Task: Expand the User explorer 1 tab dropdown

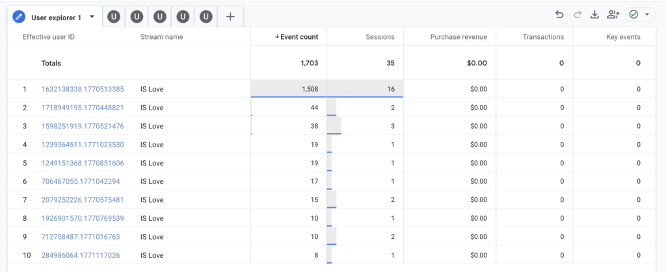Action: tap(92, 17)
